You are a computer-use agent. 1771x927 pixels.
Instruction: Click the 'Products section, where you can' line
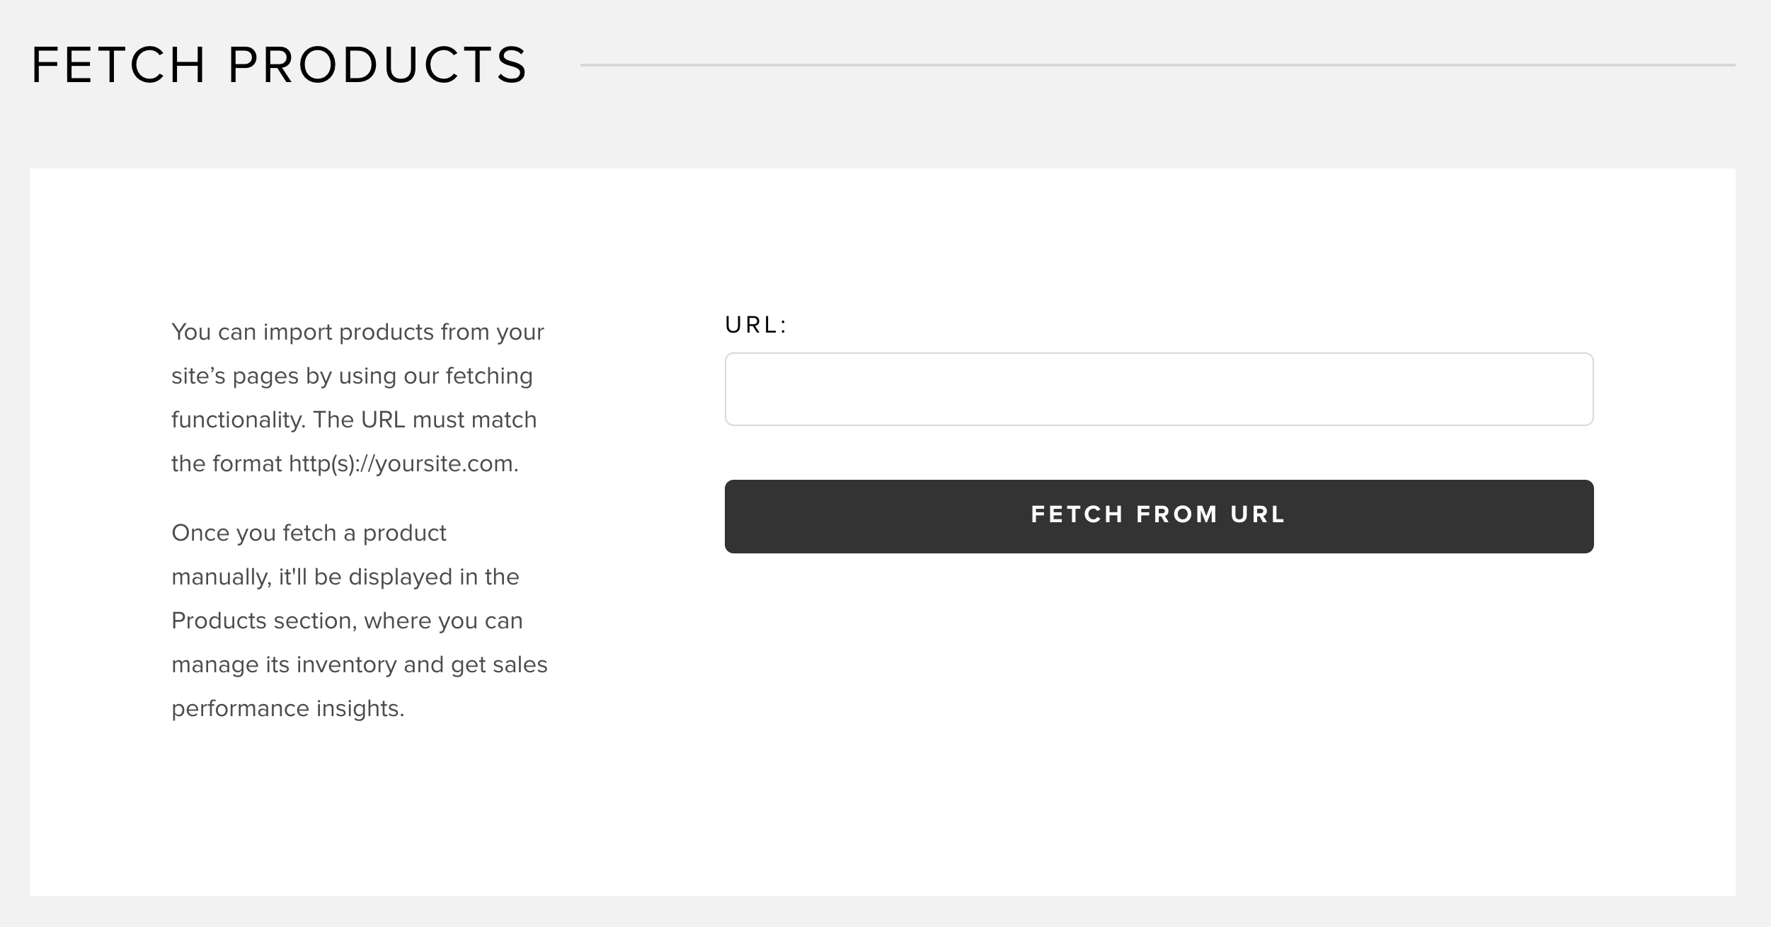347,621
